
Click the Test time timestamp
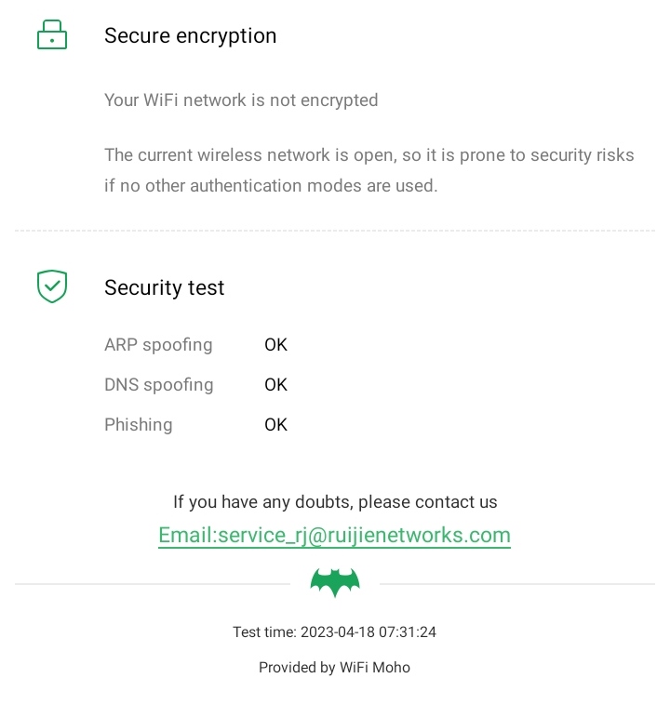tap(334, 632)
